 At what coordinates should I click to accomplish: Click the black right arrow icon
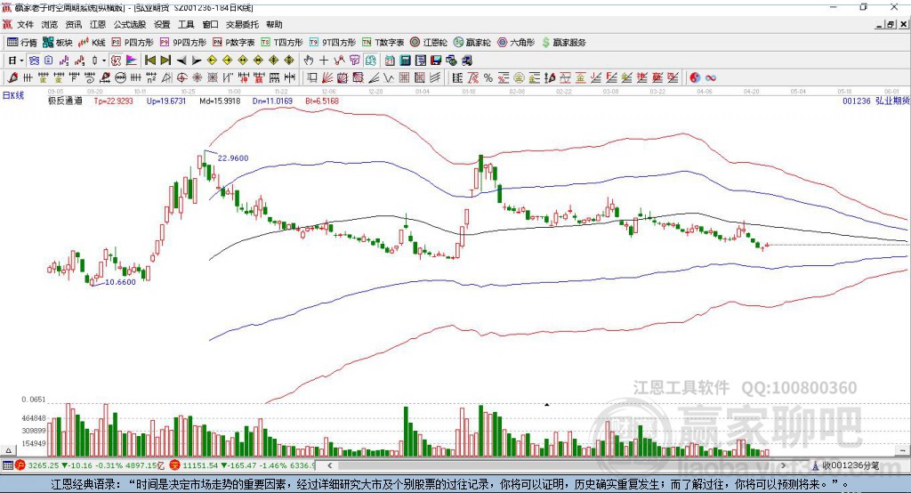click(x=197, y=61)
